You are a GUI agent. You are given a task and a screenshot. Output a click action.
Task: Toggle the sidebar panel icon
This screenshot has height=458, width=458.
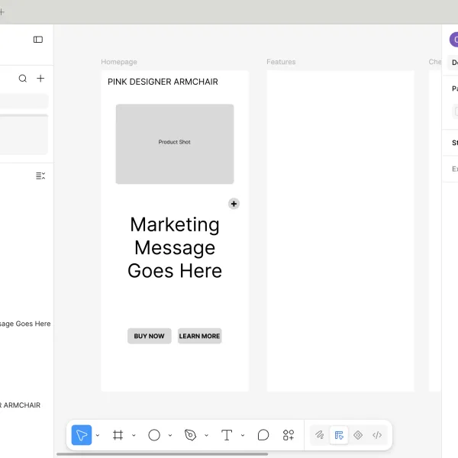[38, 40]
